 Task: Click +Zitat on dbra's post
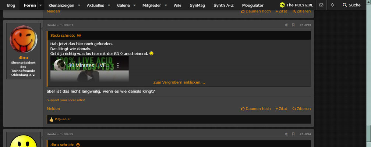point(281,109)
